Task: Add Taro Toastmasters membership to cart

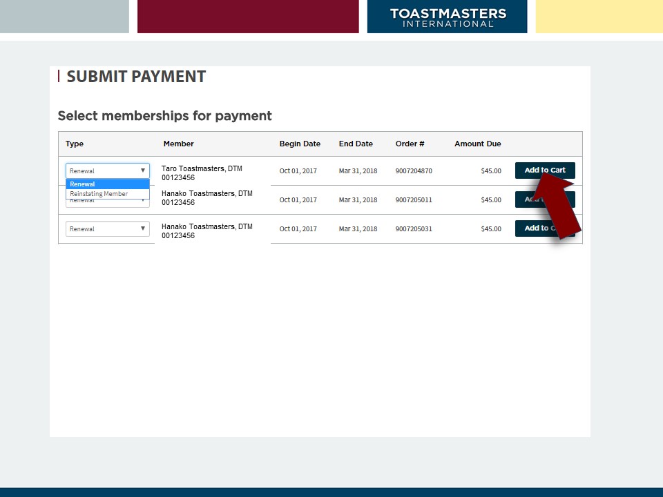Action: coord(530,170)
